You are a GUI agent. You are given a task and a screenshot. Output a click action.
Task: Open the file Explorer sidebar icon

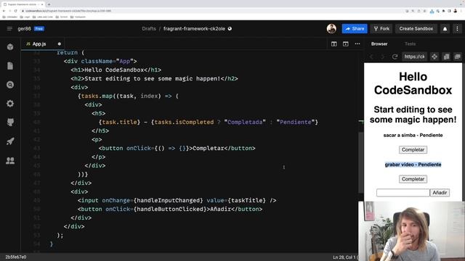10,66
